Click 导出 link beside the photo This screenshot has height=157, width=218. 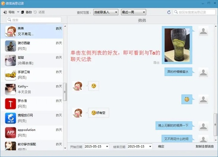[156, 63]
